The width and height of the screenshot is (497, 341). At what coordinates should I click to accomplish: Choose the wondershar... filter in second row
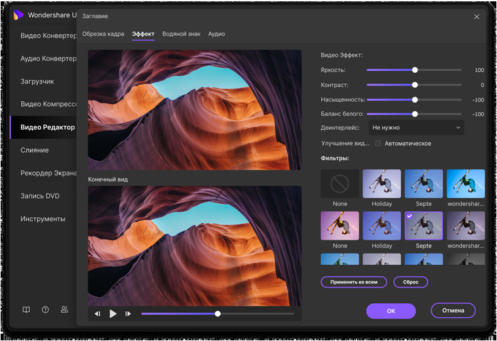tap(466, 226)
